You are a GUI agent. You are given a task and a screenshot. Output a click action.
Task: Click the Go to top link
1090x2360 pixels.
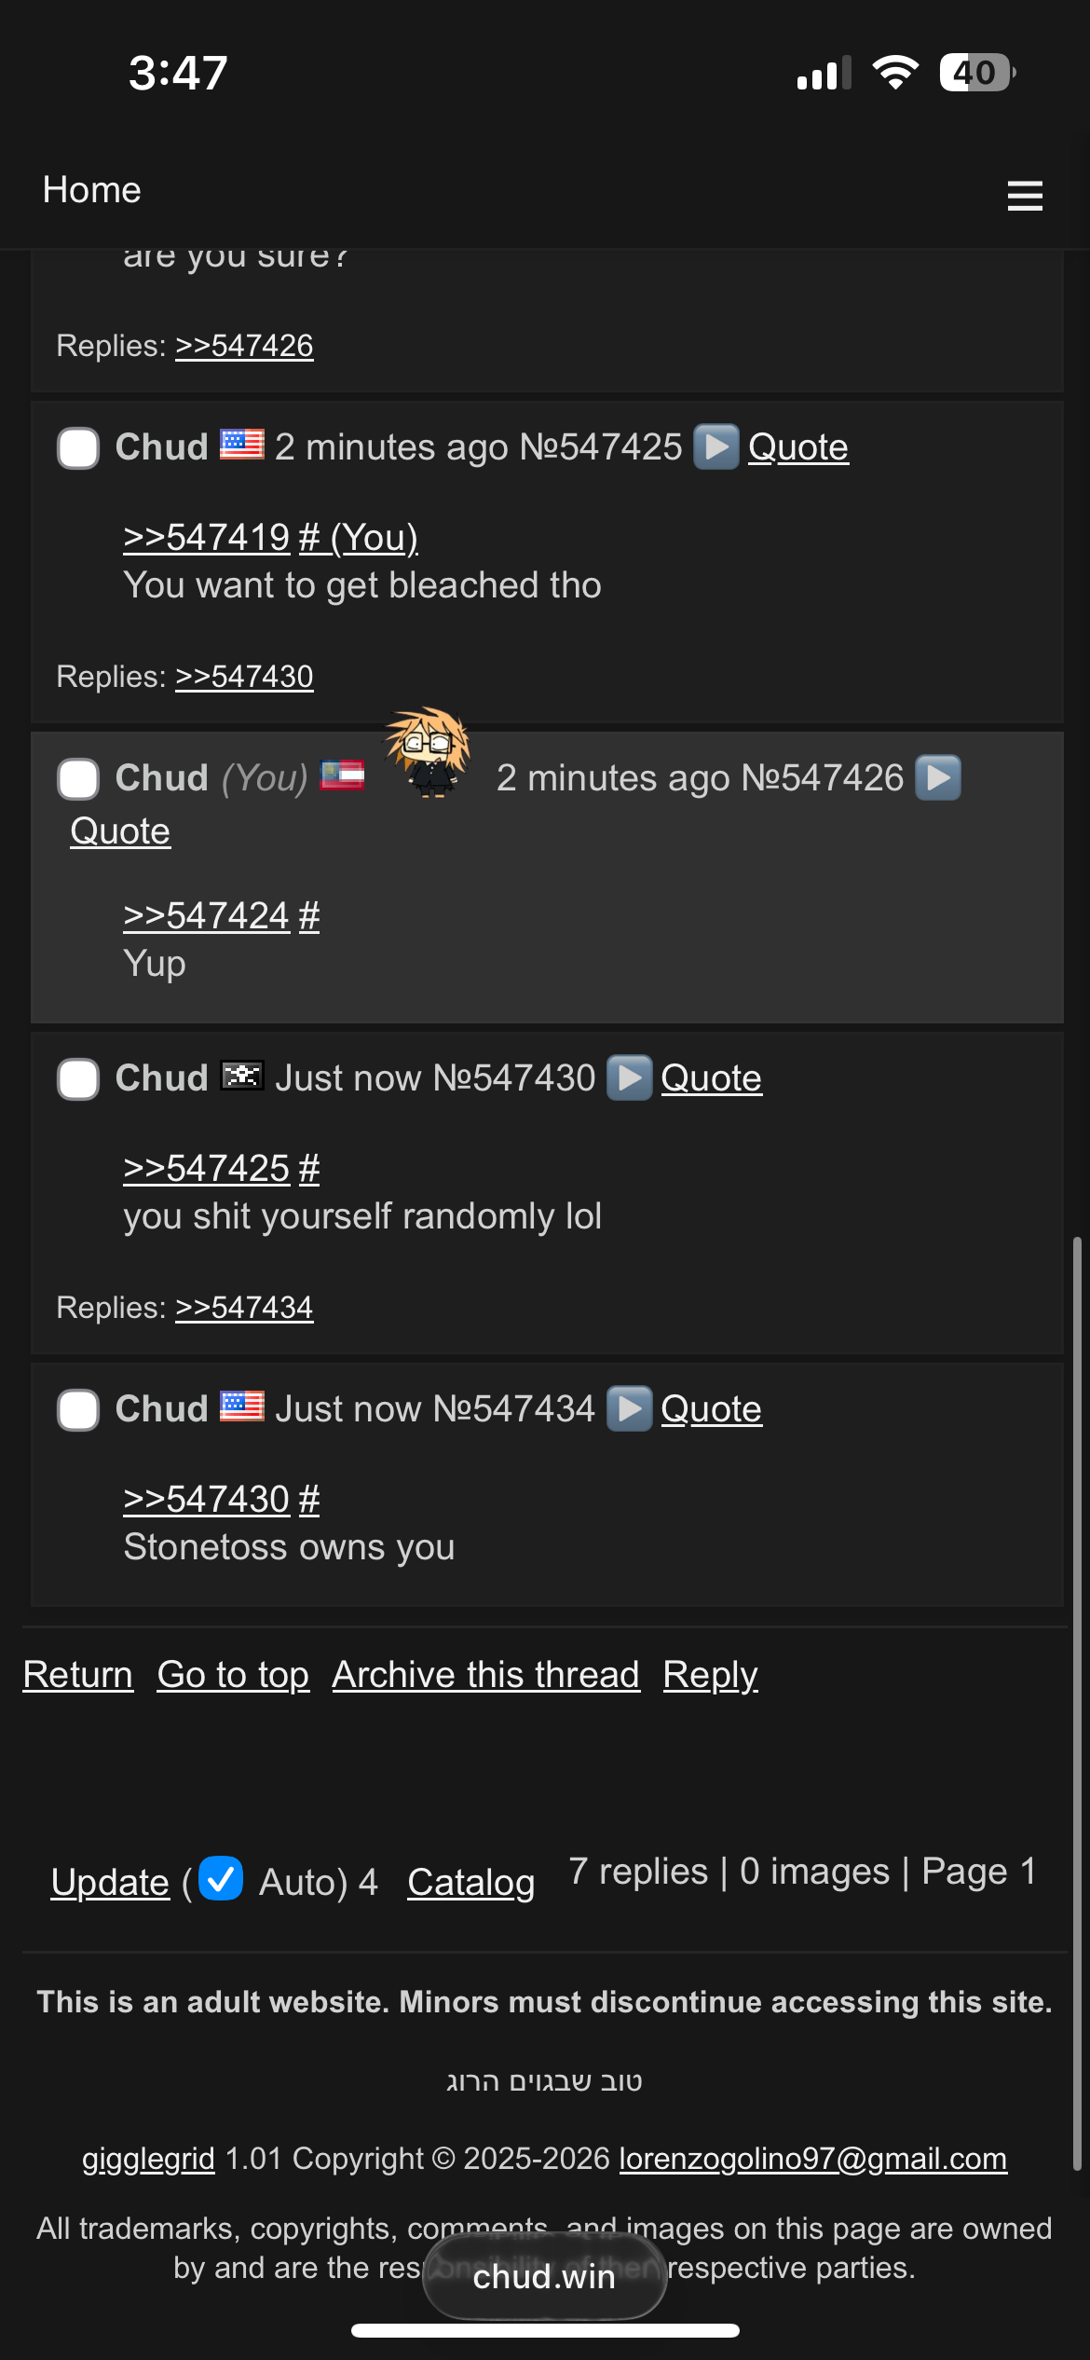(233, 1675)
